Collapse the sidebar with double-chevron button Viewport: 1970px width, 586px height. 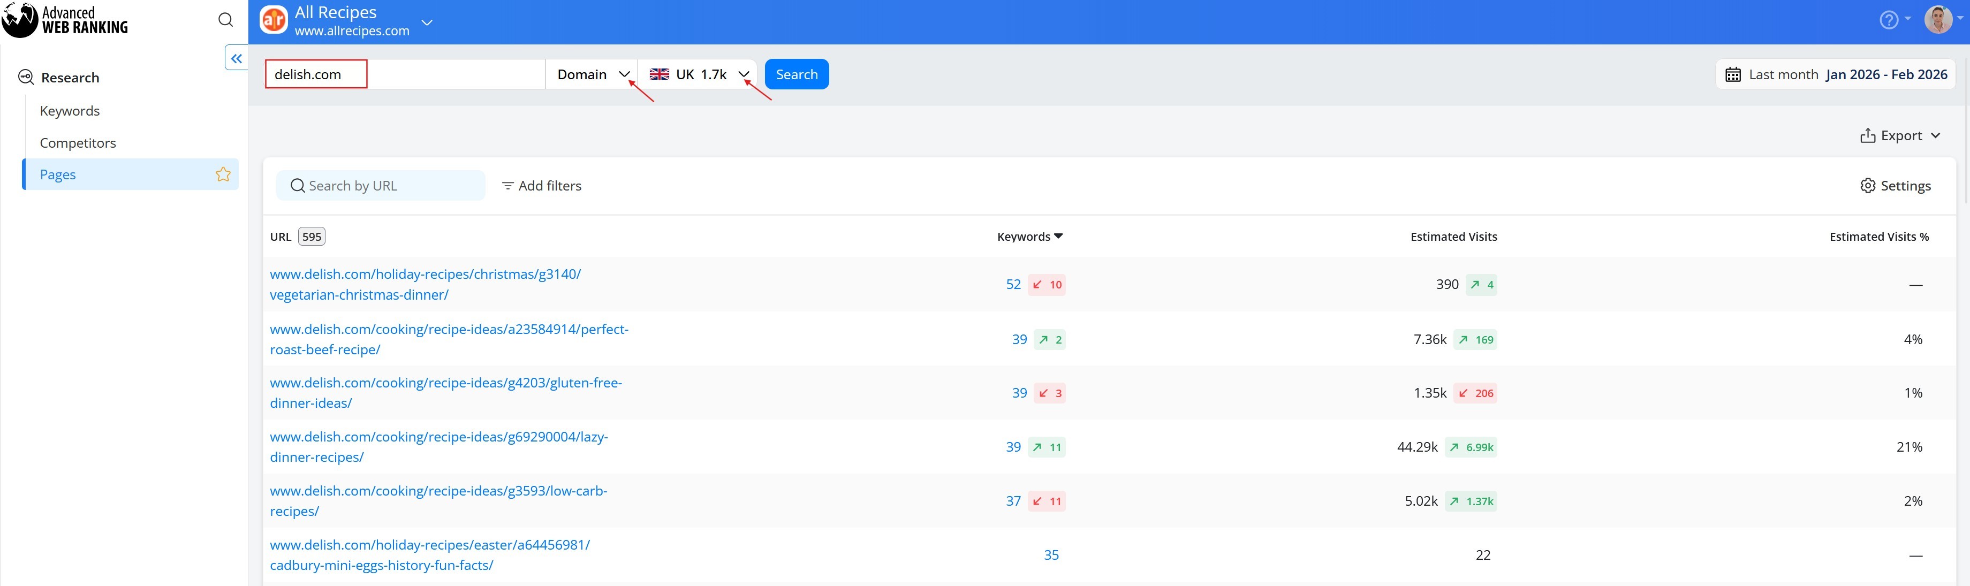[x=236, y=58]
